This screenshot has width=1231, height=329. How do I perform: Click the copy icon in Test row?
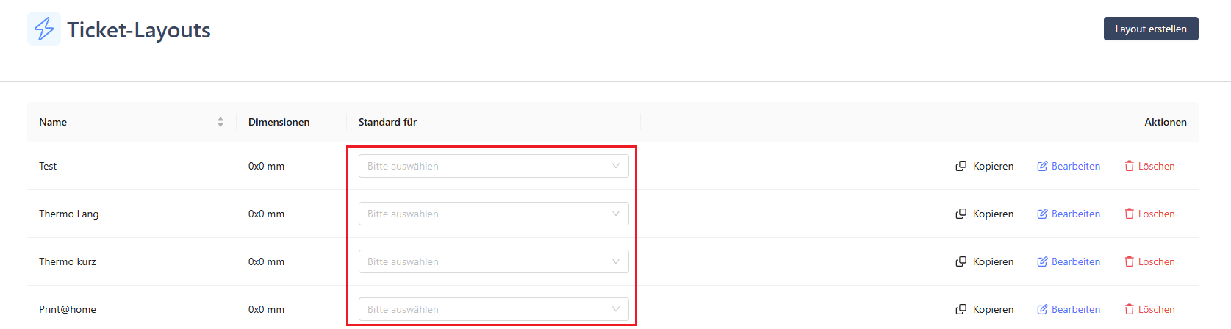tap(961, 166)
